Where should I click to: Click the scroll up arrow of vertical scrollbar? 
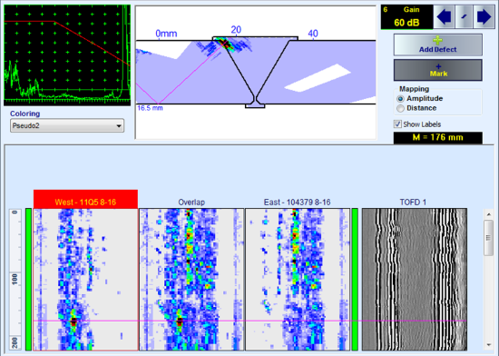[x=488, y=214]
